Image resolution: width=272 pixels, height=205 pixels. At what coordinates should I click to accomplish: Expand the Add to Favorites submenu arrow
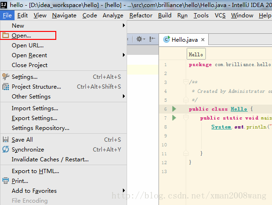coord(123,190)
